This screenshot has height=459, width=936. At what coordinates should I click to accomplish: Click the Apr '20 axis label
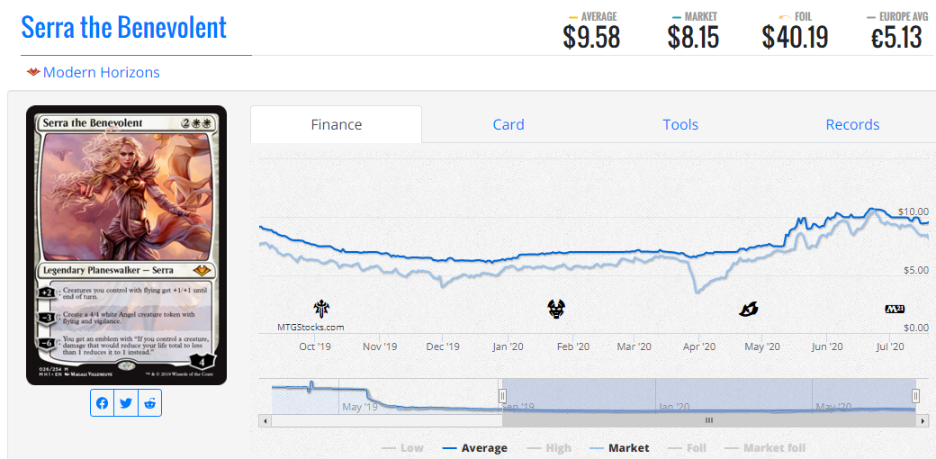[699, 346]
